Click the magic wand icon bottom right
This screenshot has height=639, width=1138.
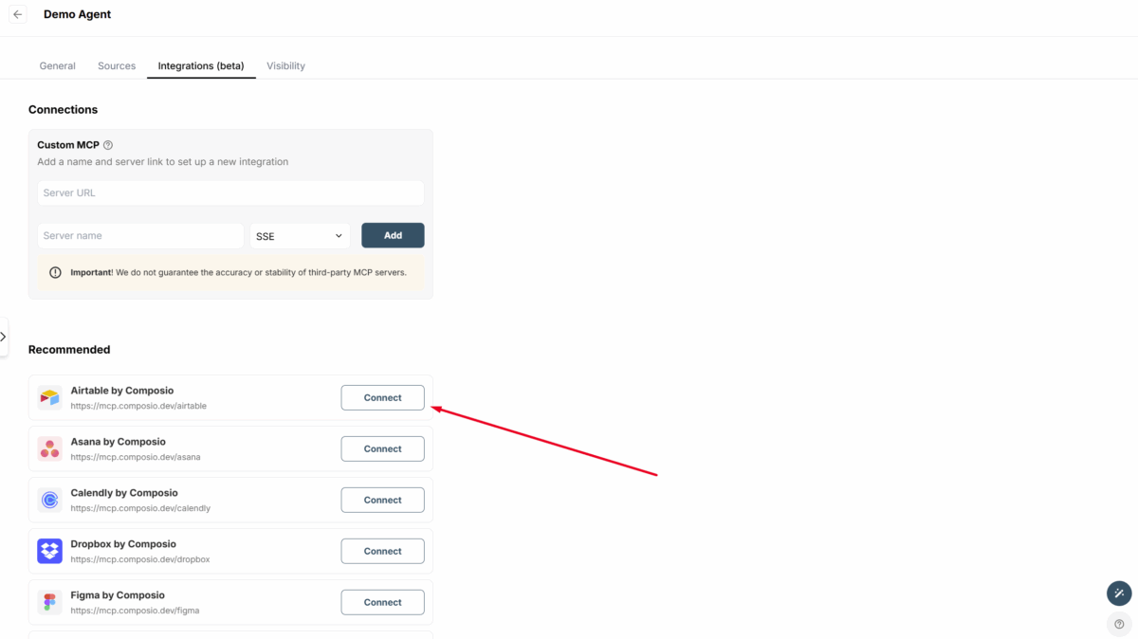(1118, 593)
